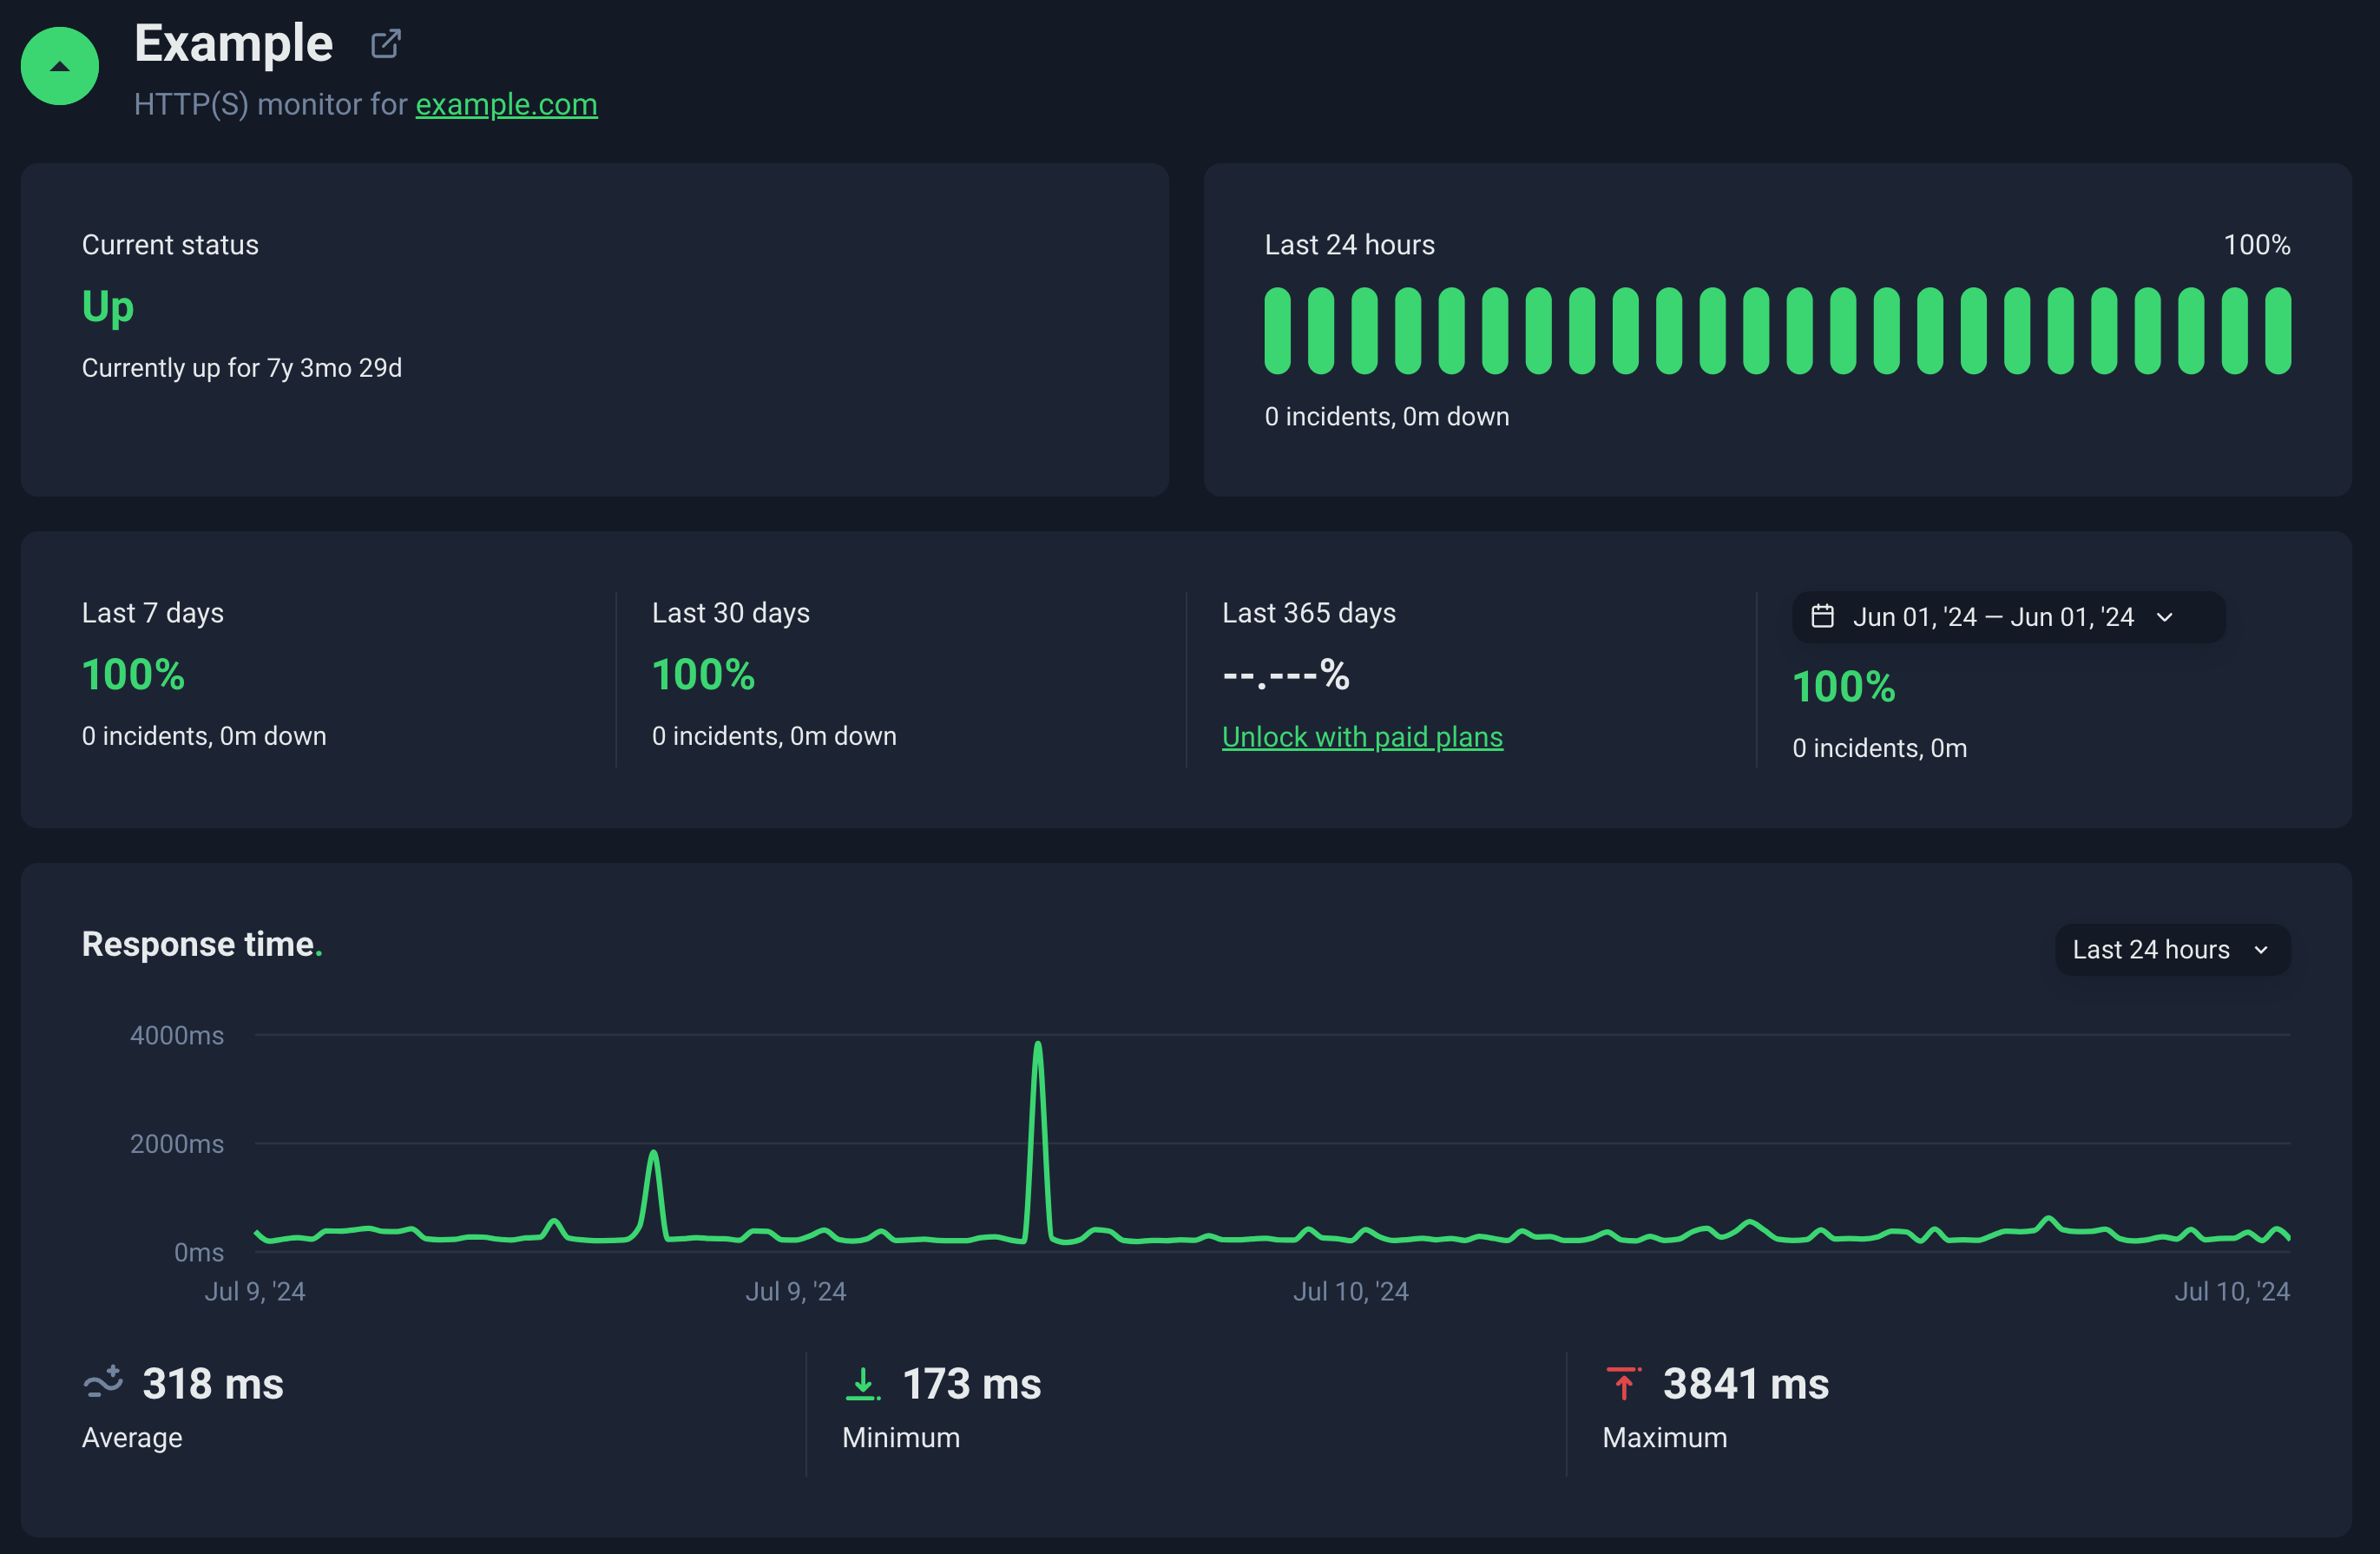Click the Minimum download arrow icon

point(862,1383)
